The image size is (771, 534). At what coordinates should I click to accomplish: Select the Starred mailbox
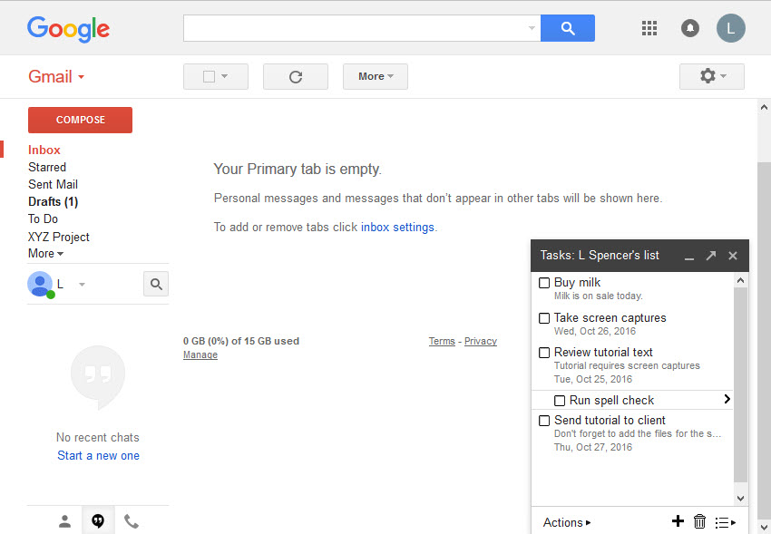click(47, 167)
